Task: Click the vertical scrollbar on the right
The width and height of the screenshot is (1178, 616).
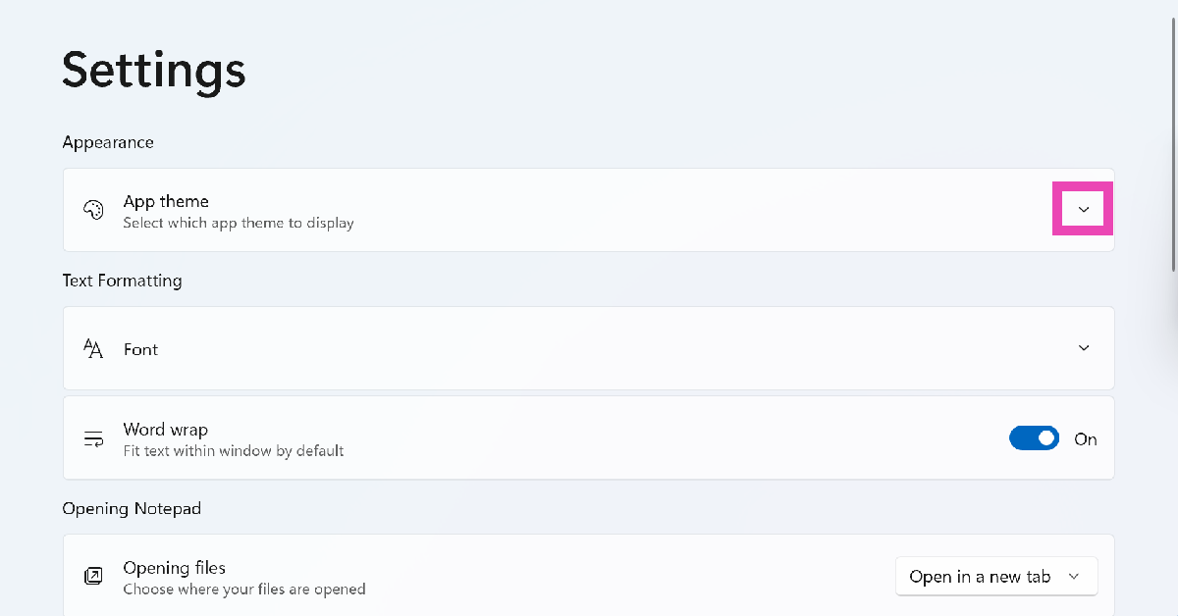Action: pyautogui.click(x=1173, y=147)
